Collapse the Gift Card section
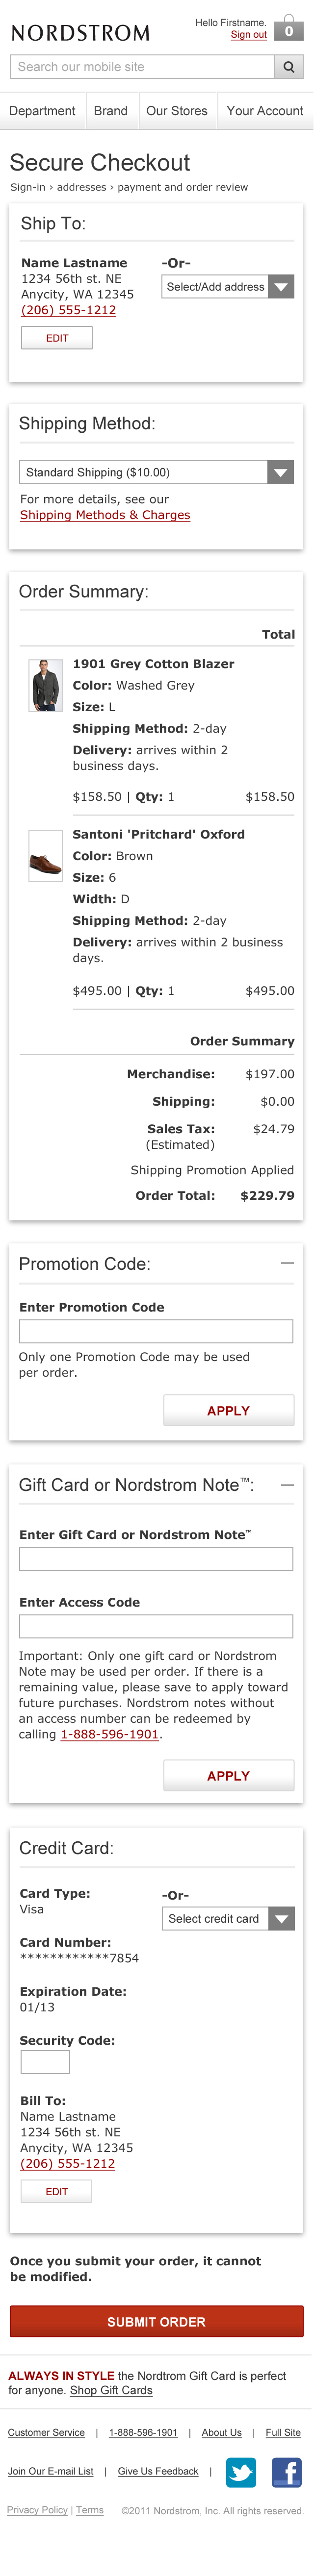314x2576 pixels. (287, 1484)
